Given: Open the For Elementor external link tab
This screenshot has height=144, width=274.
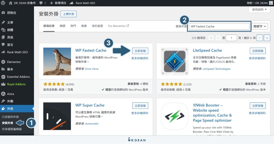Looking at the screenshot, I should (118, 26).
